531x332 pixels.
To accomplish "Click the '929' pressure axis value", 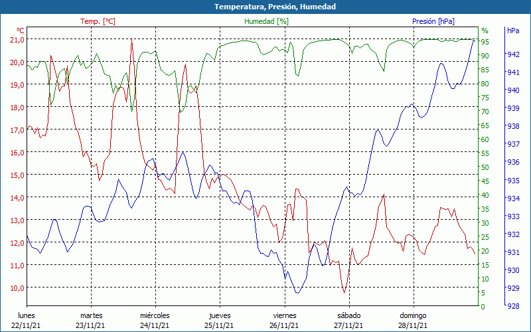I will point(513,288).
